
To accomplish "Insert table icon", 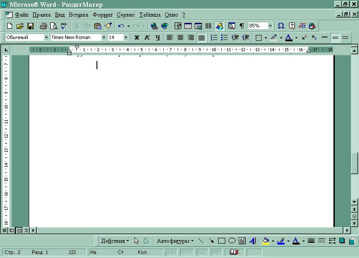I will (x=188, y=26).
